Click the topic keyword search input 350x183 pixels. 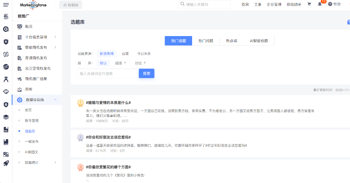click(108, 73)
